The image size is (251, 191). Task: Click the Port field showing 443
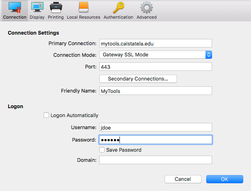pos(156,67)
